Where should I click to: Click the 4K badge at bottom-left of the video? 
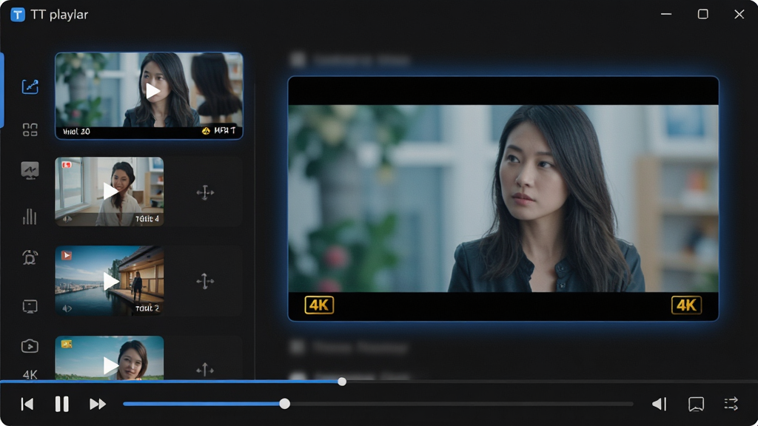pos(319,305)
